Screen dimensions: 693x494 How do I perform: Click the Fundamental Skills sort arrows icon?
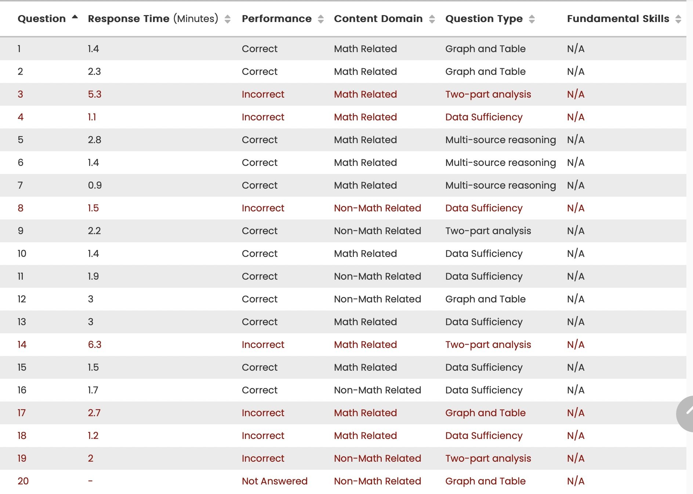[x=678, y=19]
